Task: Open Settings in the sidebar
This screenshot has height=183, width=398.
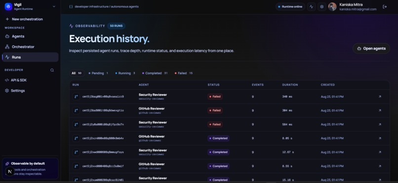Action: 30,90
